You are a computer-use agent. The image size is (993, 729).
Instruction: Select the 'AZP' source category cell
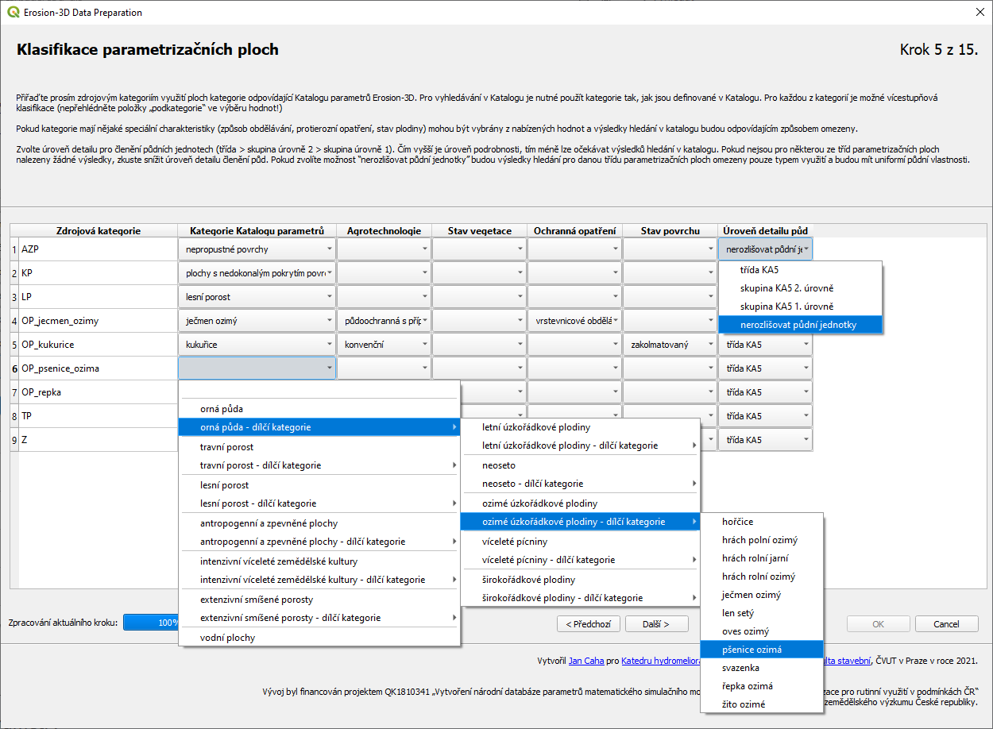pyautogui.click(x=99, y=249)
